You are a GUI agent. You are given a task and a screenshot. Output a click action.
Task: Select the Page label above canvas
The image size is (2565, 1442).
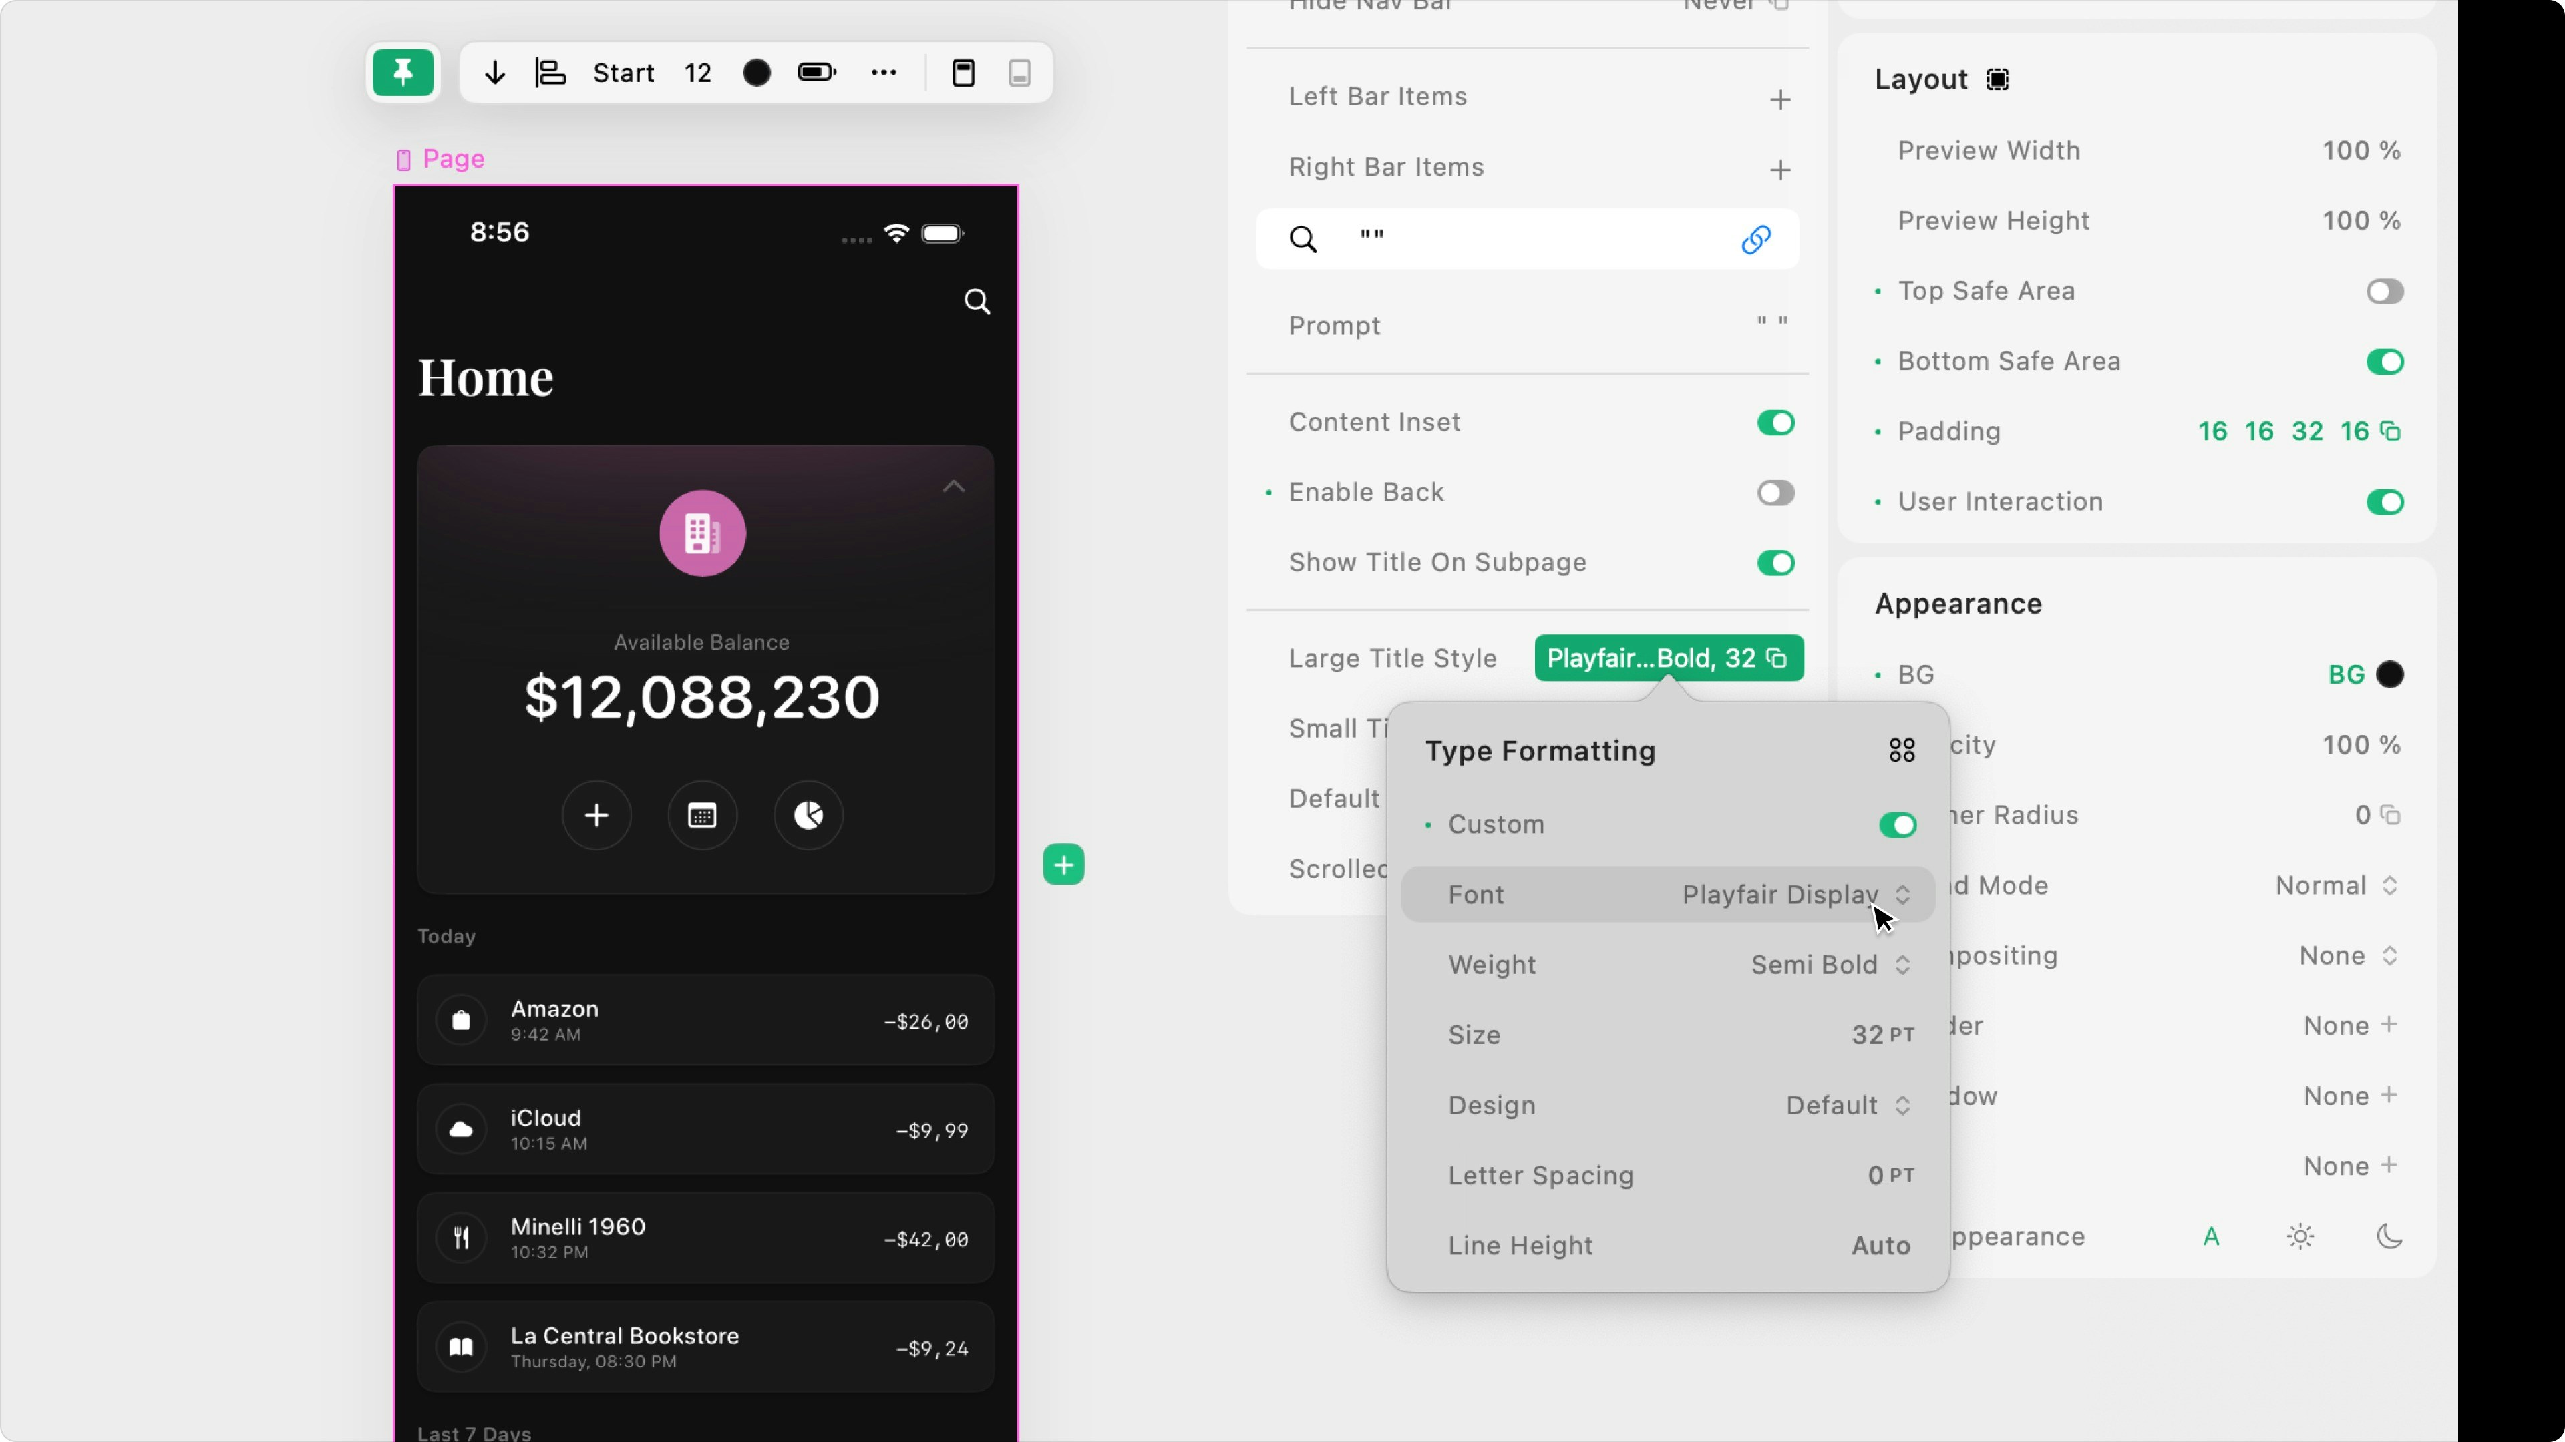(453, 160)
